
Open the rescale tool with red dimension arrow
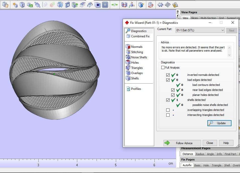point(124,5)
